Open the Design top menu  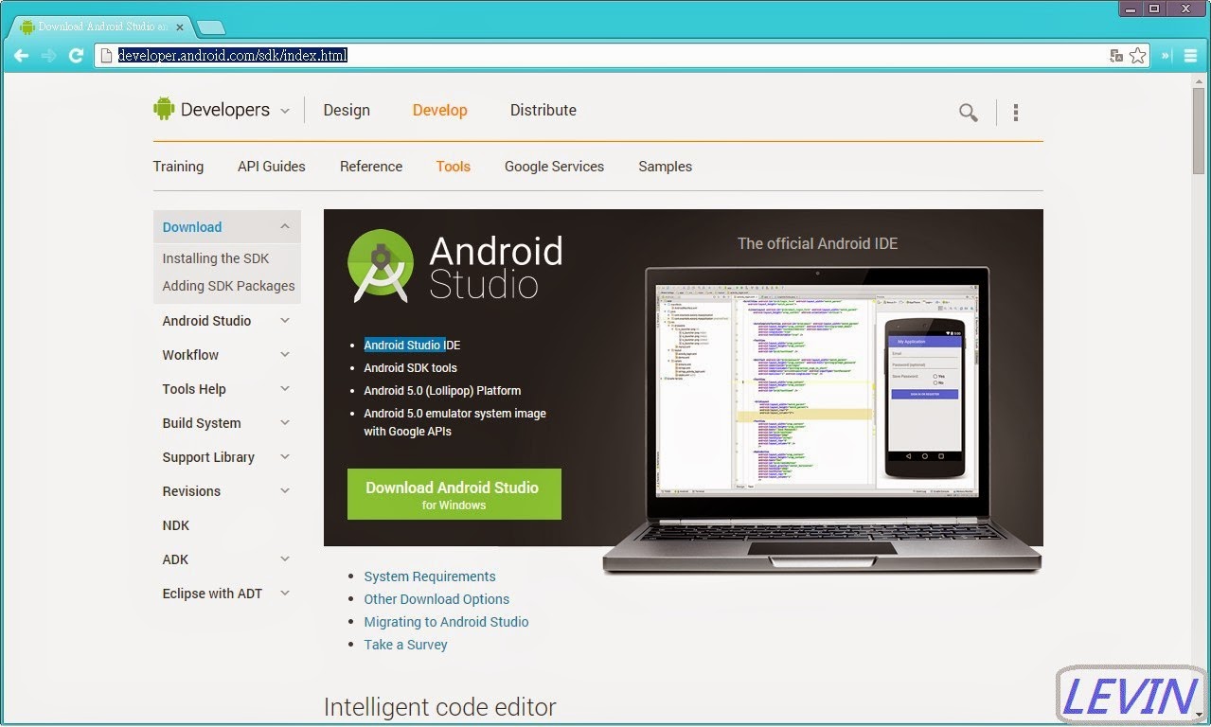(x=347, y=110)
